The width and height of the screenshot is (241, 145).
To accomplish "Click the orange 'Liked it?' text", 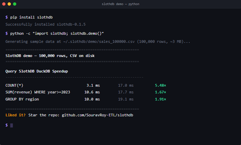I will tap(16, 115).
